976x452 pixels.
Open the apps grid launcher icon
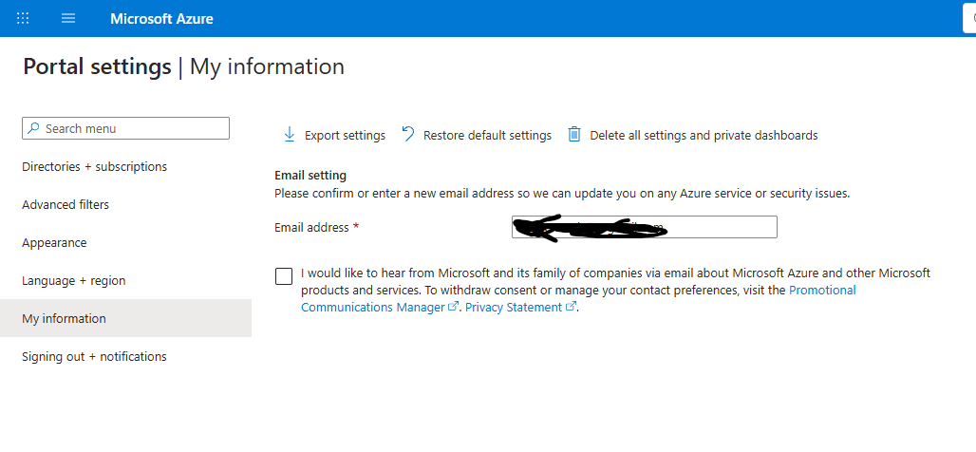(23, 18)
